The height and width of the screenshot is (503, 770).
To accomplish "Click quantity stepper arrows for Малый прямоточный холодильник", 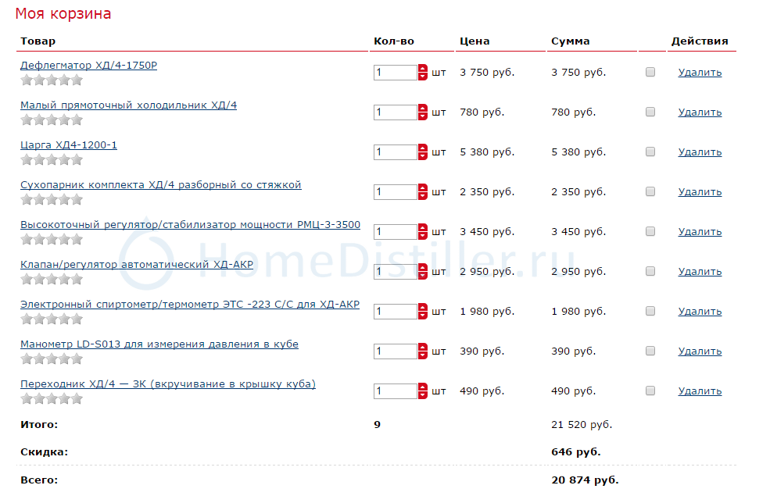I will (423, 112).
